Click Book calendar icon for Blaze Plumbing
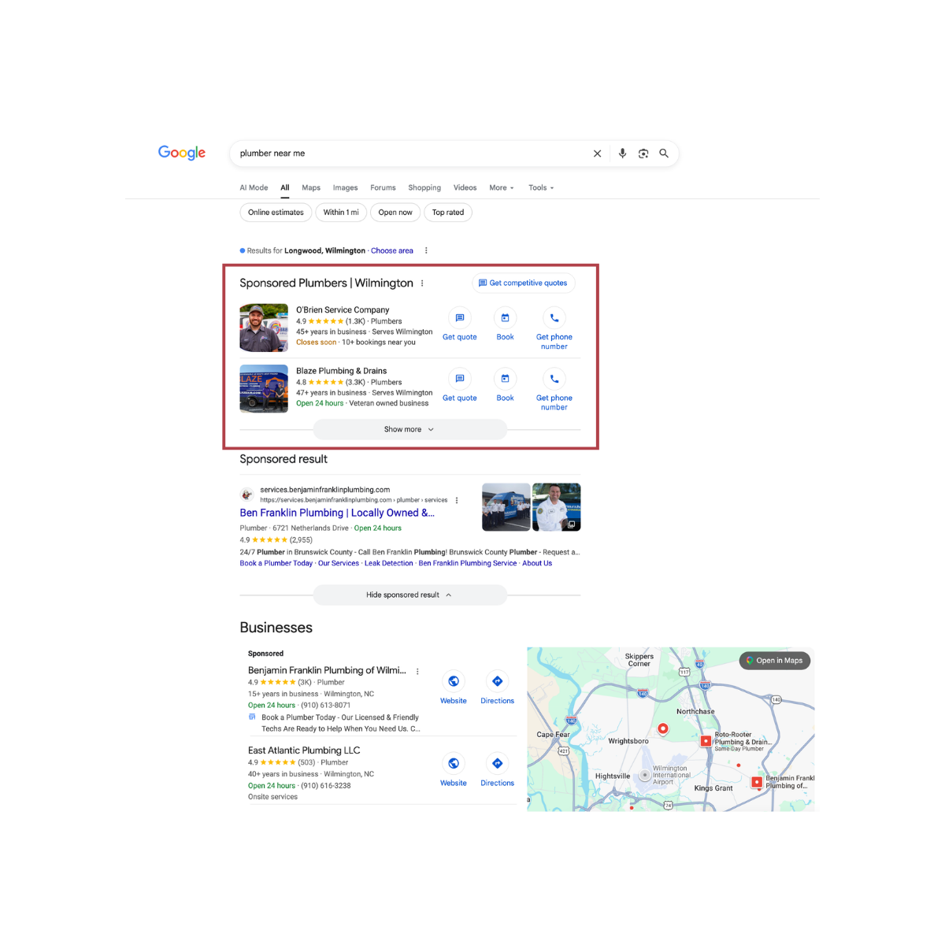This screenshot has height=945, width=945. click(x=505, y=379)
